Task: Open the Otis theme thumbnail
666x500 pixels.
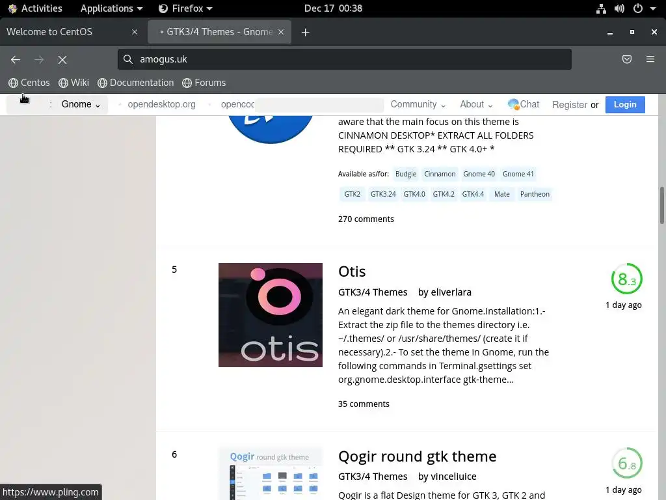Action: click(x=271, y=315)
